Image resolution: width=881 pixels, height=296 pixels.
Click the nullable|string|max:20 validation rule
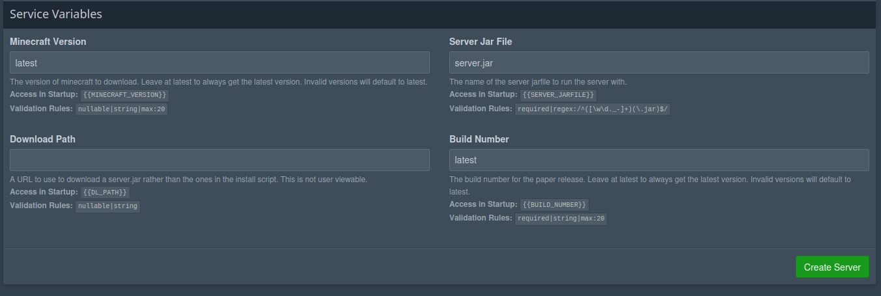click(122, 109)
